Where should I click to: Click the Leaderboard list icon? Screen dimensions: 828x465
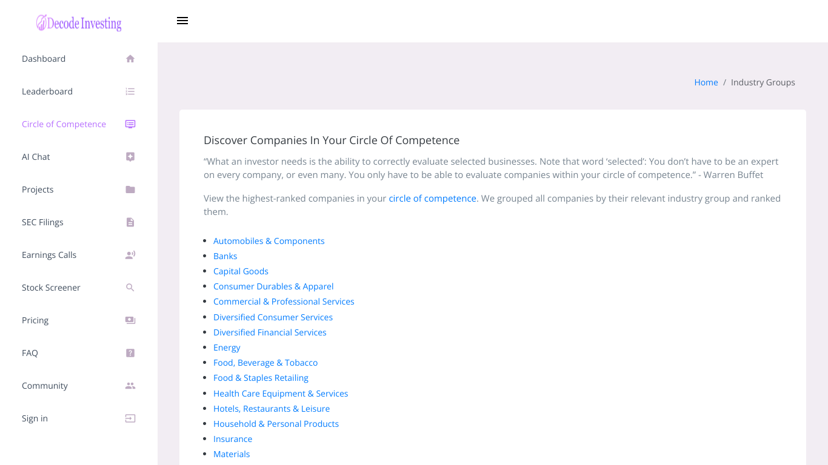click(x=130, y=91)
